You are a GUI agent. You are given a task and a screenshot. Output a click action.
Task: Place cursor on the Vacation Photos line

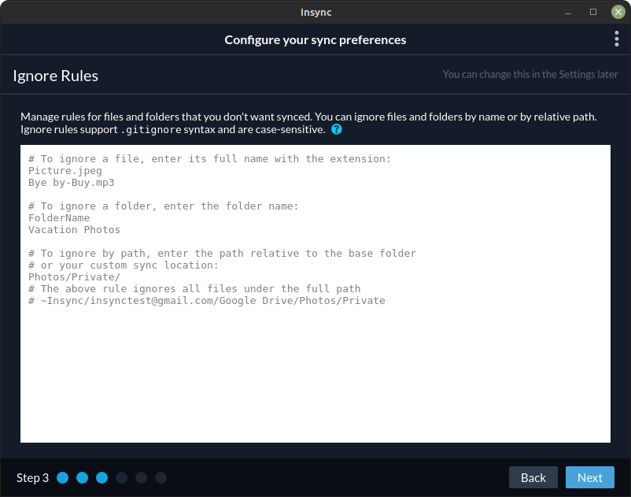[74, 230]
